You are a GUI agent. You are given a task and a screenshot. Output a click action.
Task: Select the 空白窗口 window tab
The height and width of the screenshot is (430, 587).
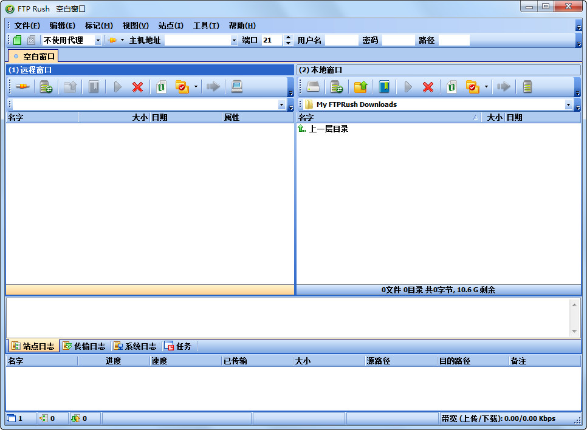33,56
